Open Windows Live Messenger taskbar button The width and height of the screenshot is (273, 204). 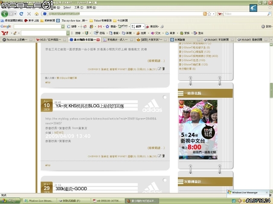(x=40, y=201)
